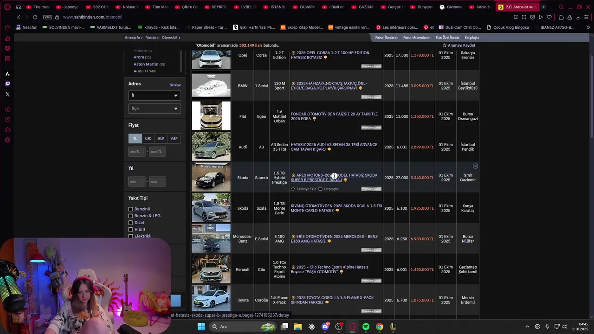Click the max TL price field
Image resolution: width=594 pixels, height=334 pixels.
157,152
